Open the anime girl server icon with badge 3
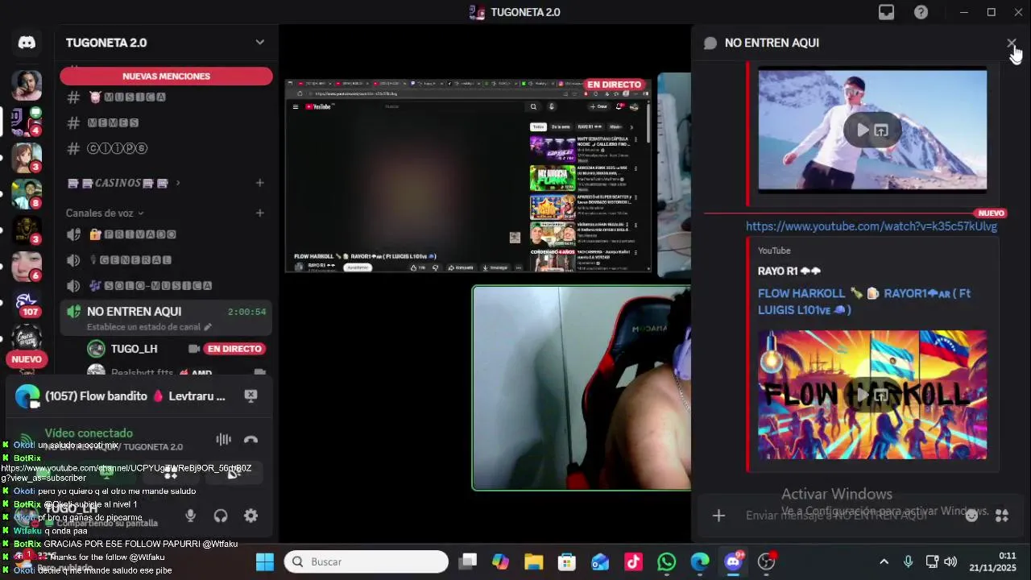This screenshot has width=1031, height=580. point(26,157)
